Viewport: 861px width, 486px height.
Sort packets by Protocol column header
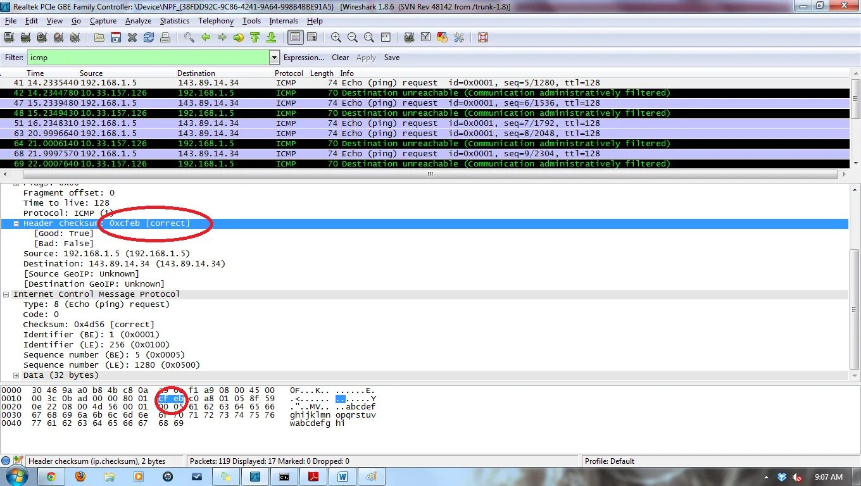click(x=289, y=73)
